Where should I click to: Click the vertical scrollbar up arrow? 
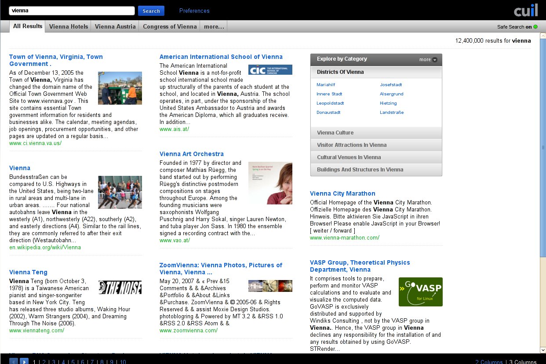(x=542, y=35)
